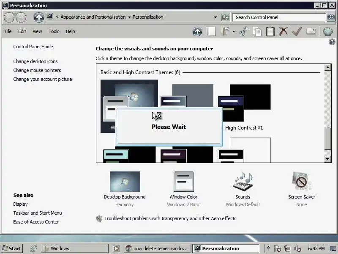Click the shield icon beside Troubleshoot link
This screenshot has width=338, height=254.
point(99,219)
